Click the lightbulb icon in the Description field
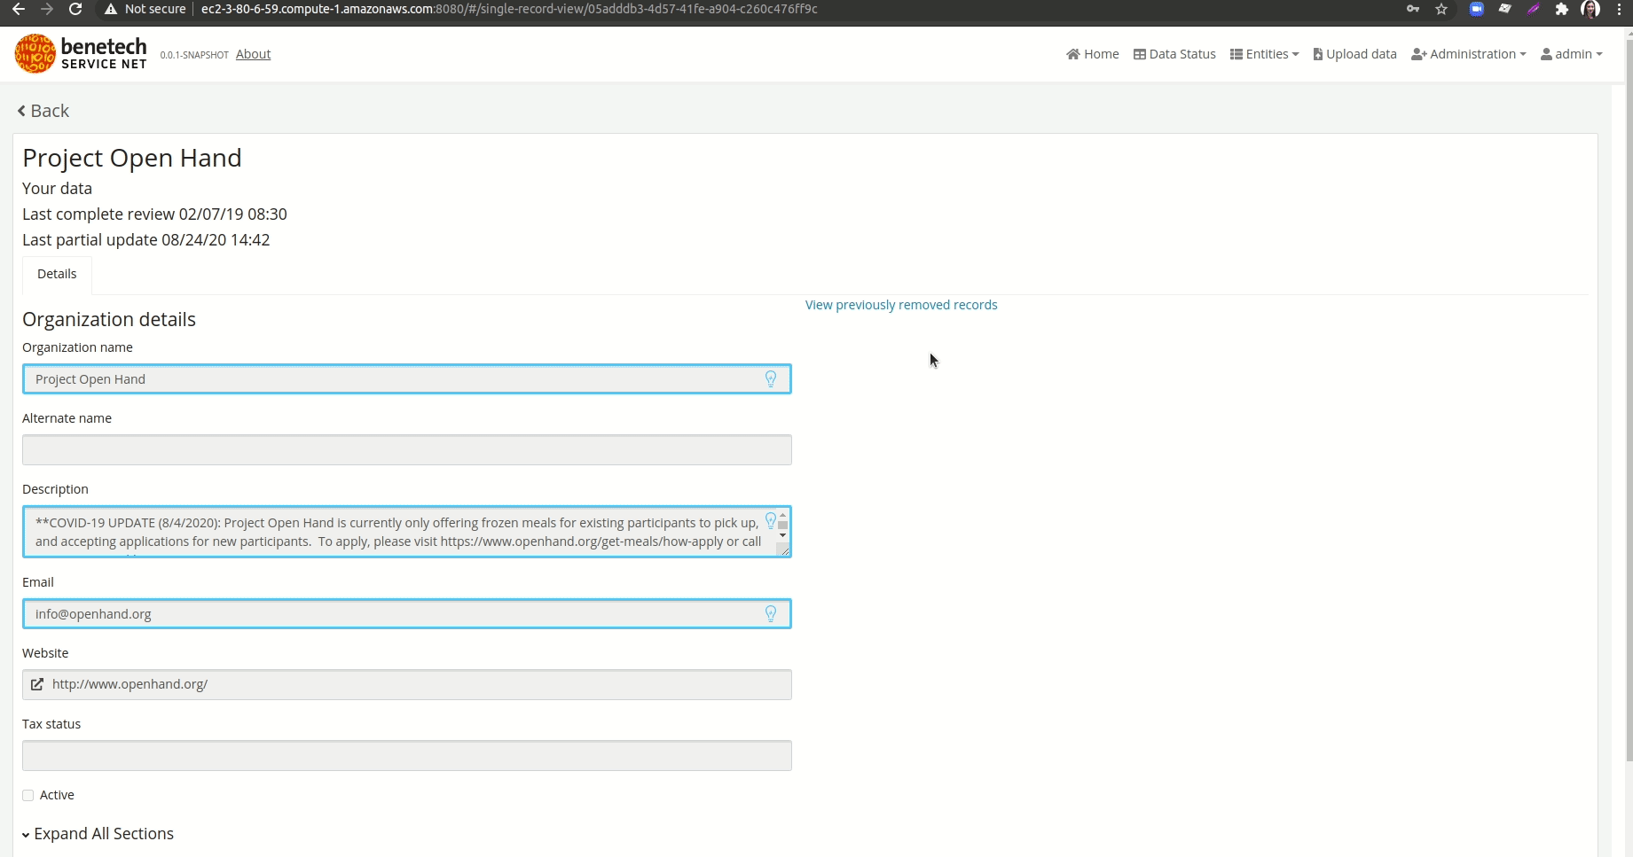 point(770,520)
